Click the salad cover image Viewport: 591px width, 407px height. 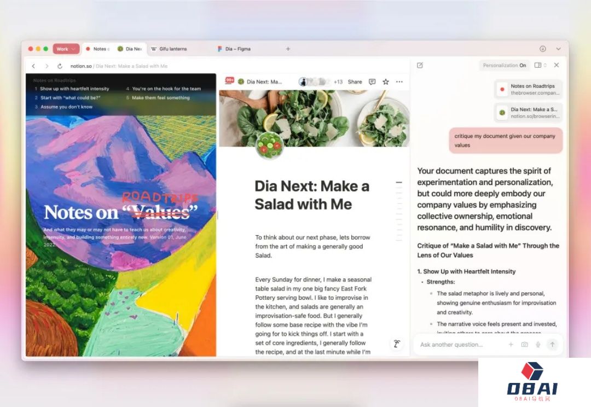pos(314,118)
